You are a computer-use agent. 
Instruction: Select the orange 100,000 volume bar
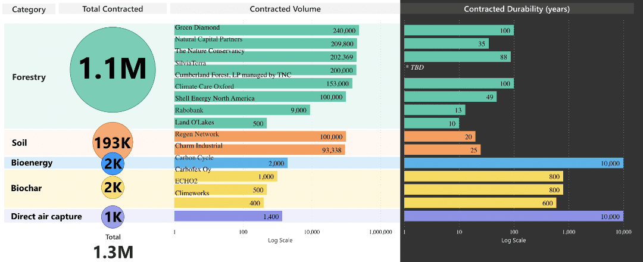tap(260, 136)
